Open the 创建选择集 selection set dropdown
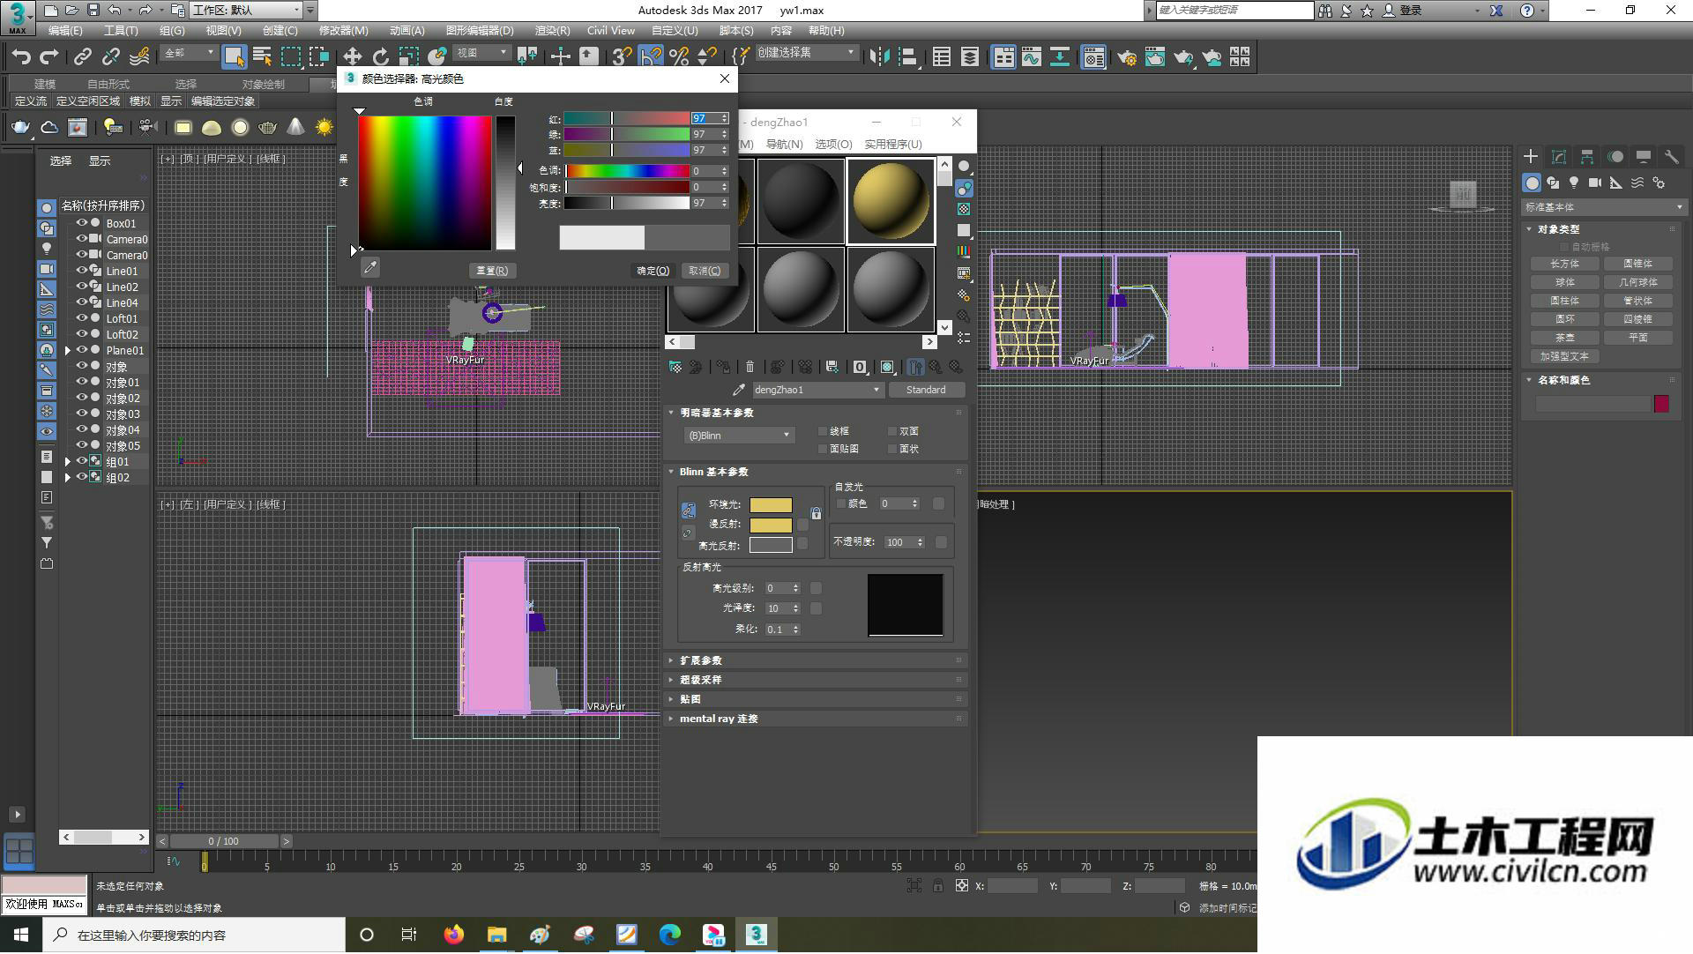This screenshot has height=954, width=1693. pyautogui.click(x=806, y=53)
